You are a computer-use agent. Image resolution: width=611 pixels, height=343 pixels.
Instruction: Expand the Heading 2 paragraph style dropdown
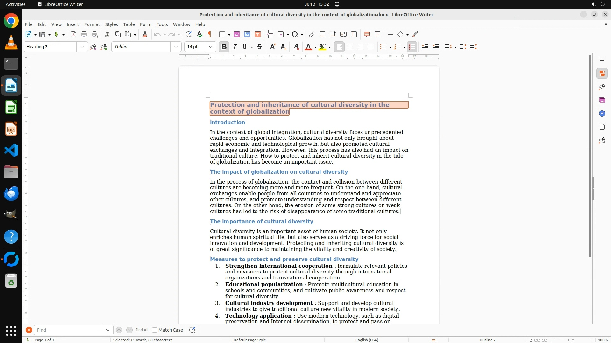[x=82, y=47]
